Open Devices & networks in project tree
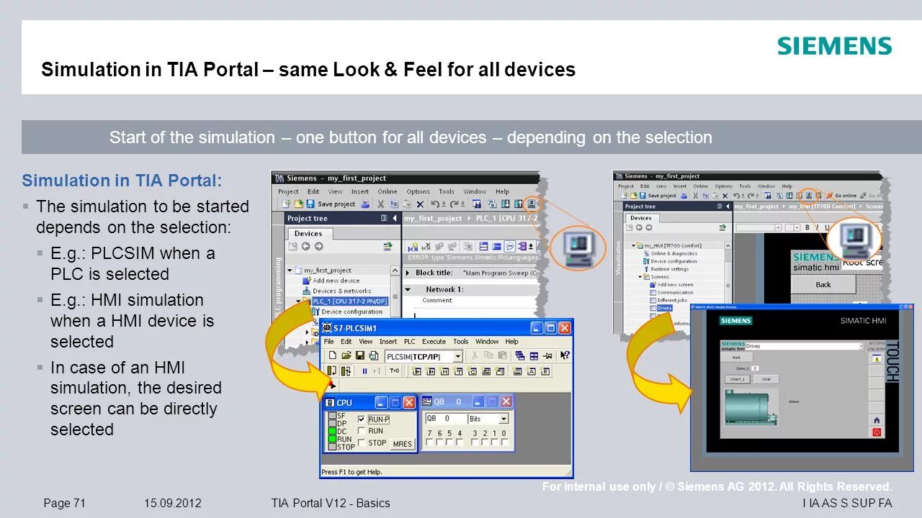The width and height of the screenshot is (922, 518). (337, 291)
